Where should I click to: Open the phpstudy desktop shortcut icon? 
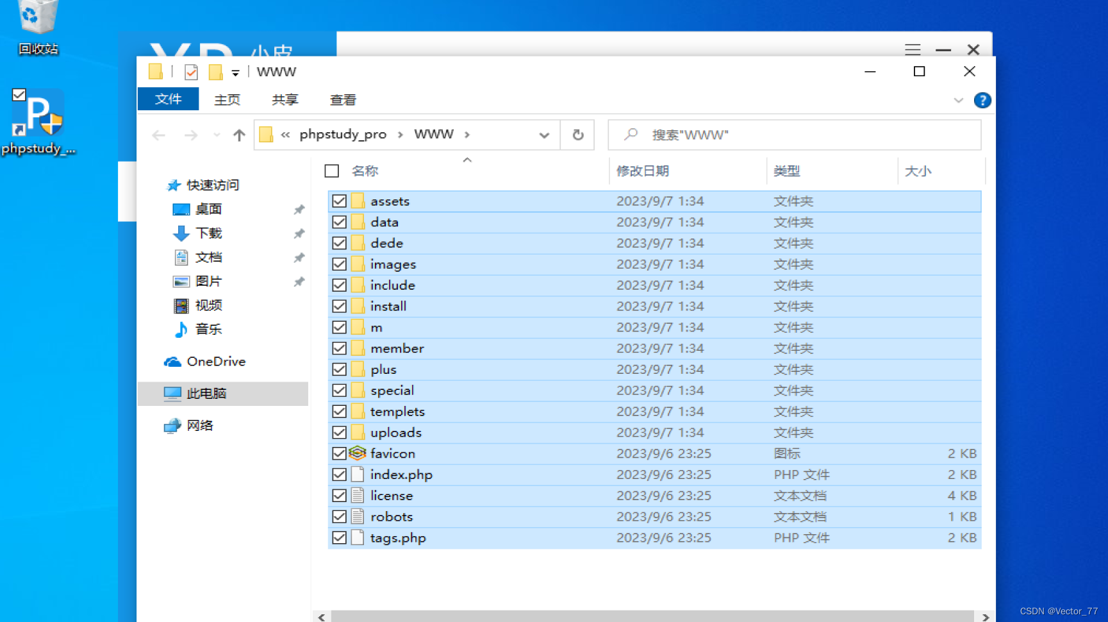38,122
